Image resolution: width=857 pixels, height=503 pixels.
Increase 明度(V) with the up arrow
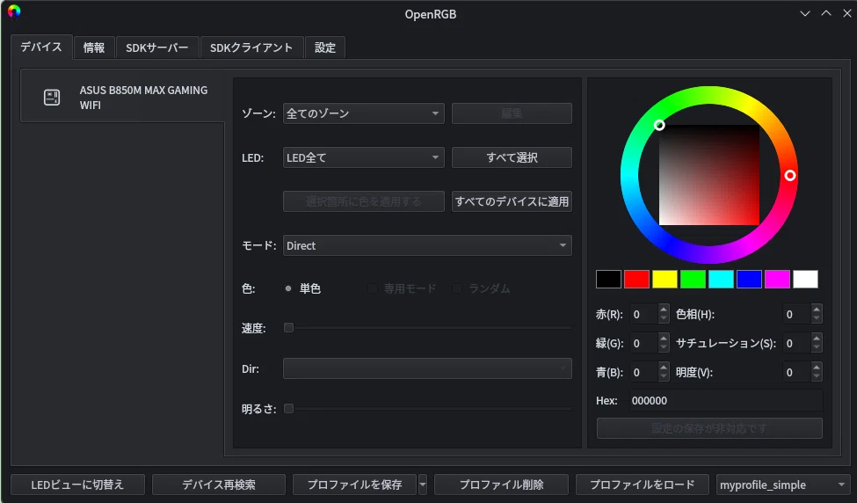point(817,368)
